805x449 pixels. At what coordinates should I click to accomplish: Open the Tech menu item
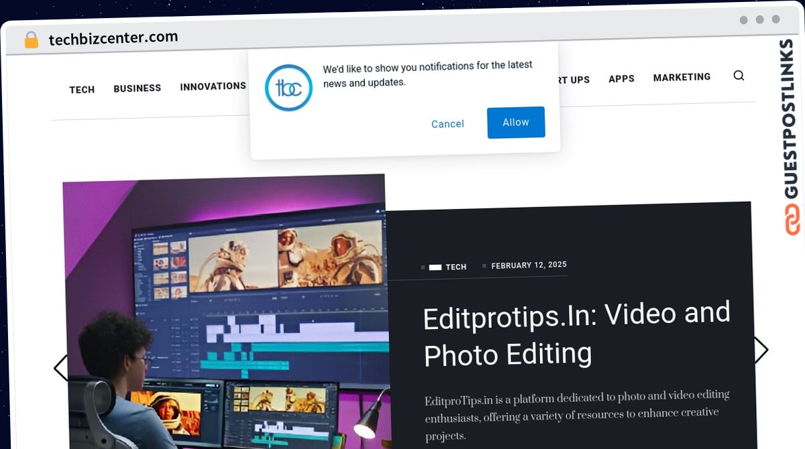[x=82, y=90]
